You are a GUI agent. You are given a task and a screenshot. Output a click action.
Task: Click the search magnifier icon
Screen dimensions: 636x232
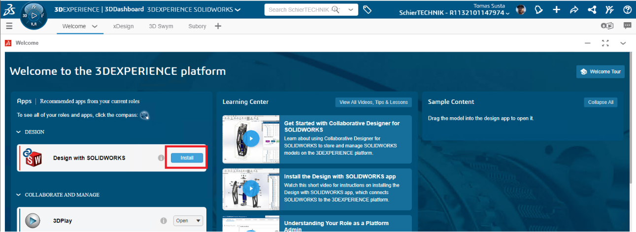coord(335,9)
